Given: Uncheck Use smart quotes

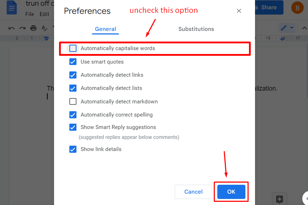Looking at the screenshot, I should pyautogui.click(x=73, y=62).
